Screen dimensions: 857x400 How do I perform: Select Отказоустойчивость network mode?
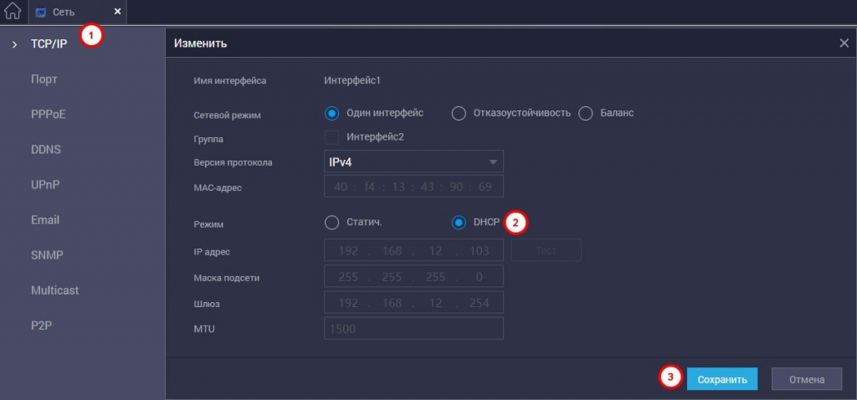(x=459, y=114)
